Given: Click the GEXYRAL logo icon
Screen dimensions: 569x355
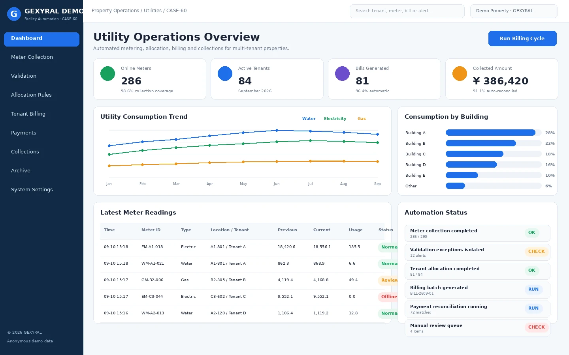Looking at the screenshot, I should [14, 14].
